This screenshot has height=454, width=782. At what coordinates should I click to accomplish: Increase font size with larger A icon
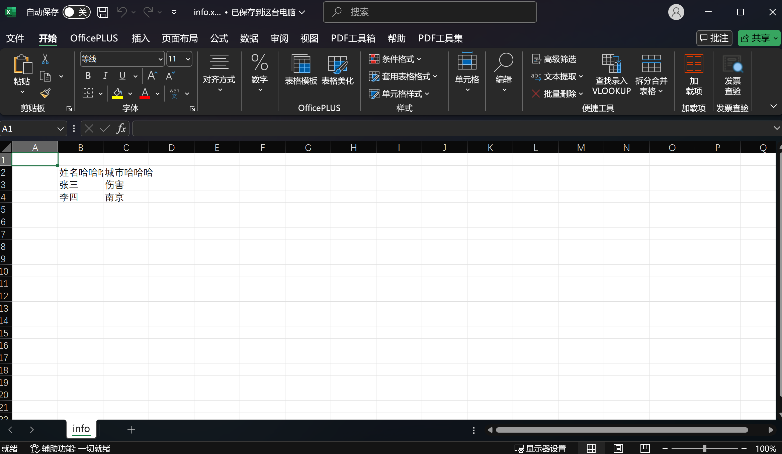[153, 76]
